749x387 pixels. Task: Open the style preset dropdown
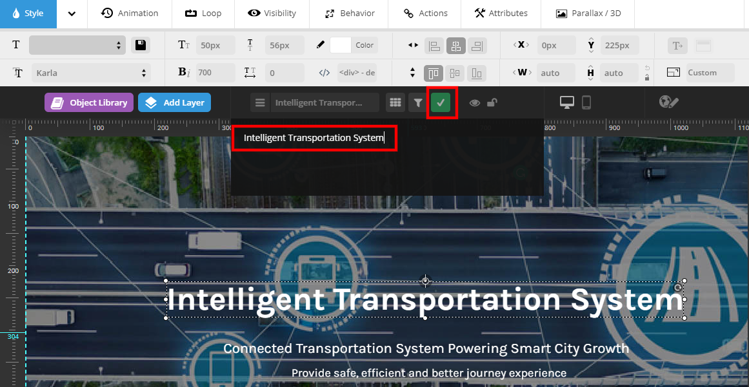[77, 45]
